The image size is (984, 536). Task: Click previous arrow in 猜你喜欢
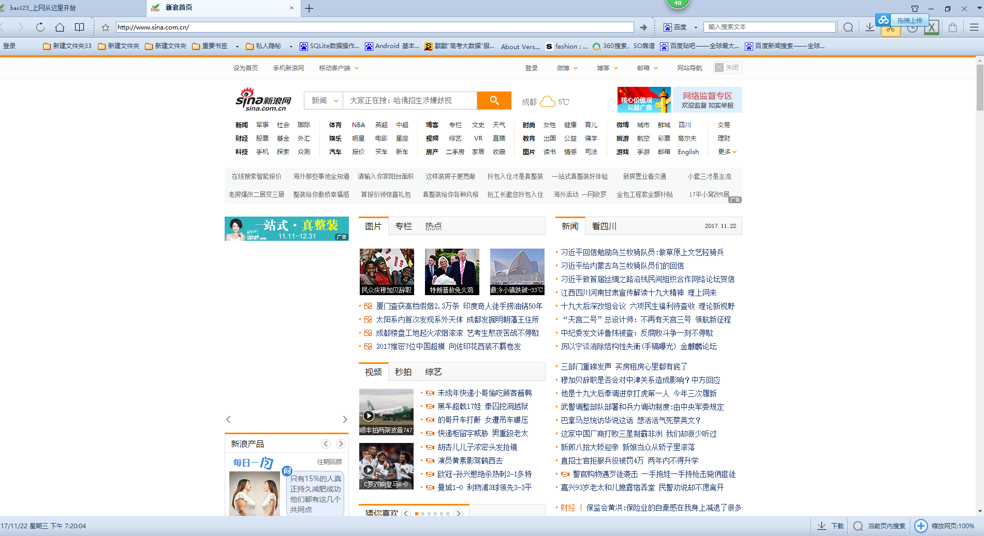[x=406, y=513]
